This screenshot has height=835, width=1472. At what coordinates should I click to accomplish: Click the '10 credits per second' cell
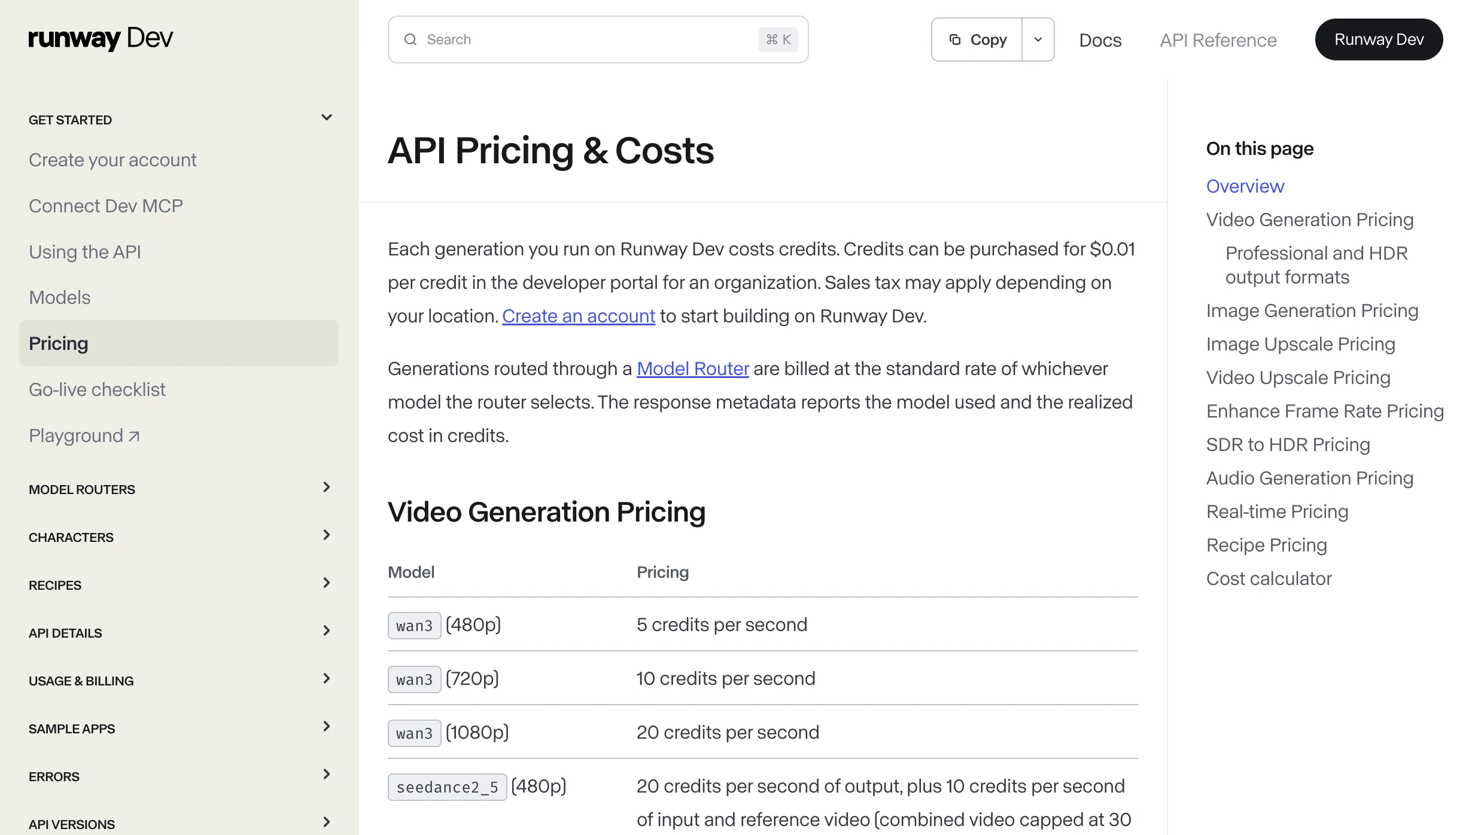(x=726, y=678)
